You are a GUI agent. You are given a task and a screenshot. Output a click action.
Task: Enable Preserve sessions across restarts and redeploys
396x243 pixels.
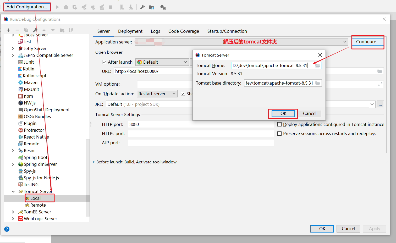click(x=279, y=134)
